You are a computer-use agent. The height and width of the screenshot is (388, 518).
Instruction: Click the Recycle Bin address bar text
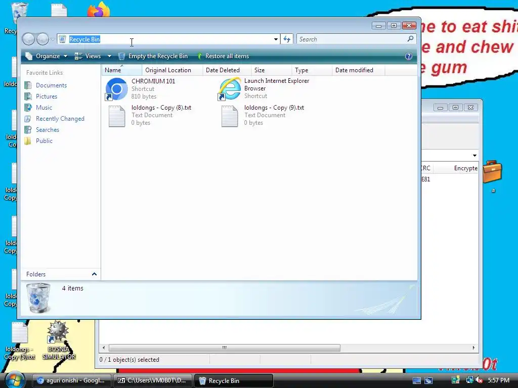pos(84,39)
